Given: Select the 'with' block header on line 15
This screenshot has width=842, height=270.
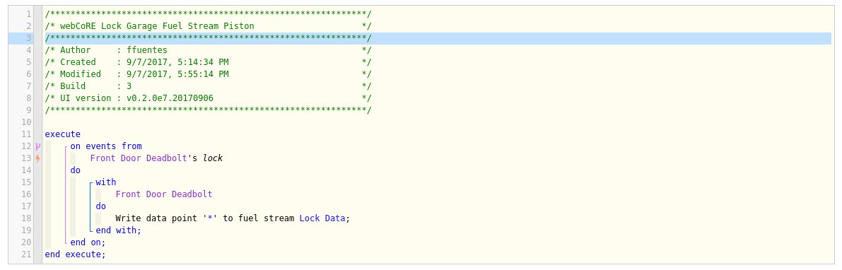Looking at the screenshot, I should click(x=106, y=182).
